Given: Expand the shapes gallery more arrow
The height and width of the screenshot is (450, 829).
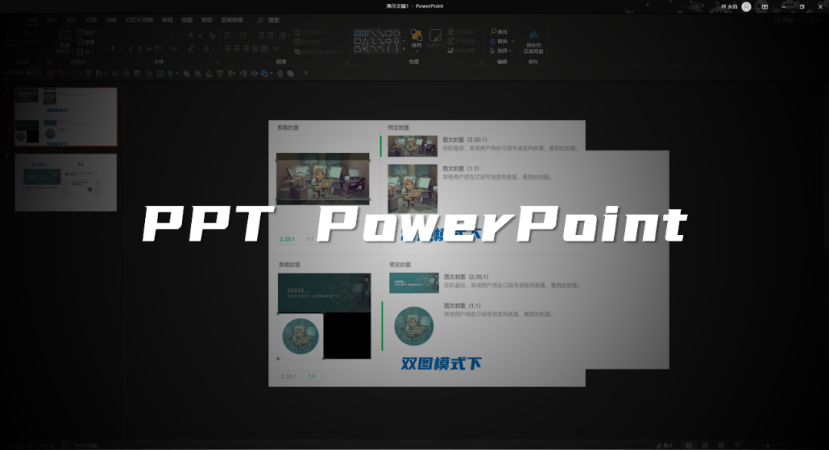Looking at the screenshot, I should click(404, 49).
